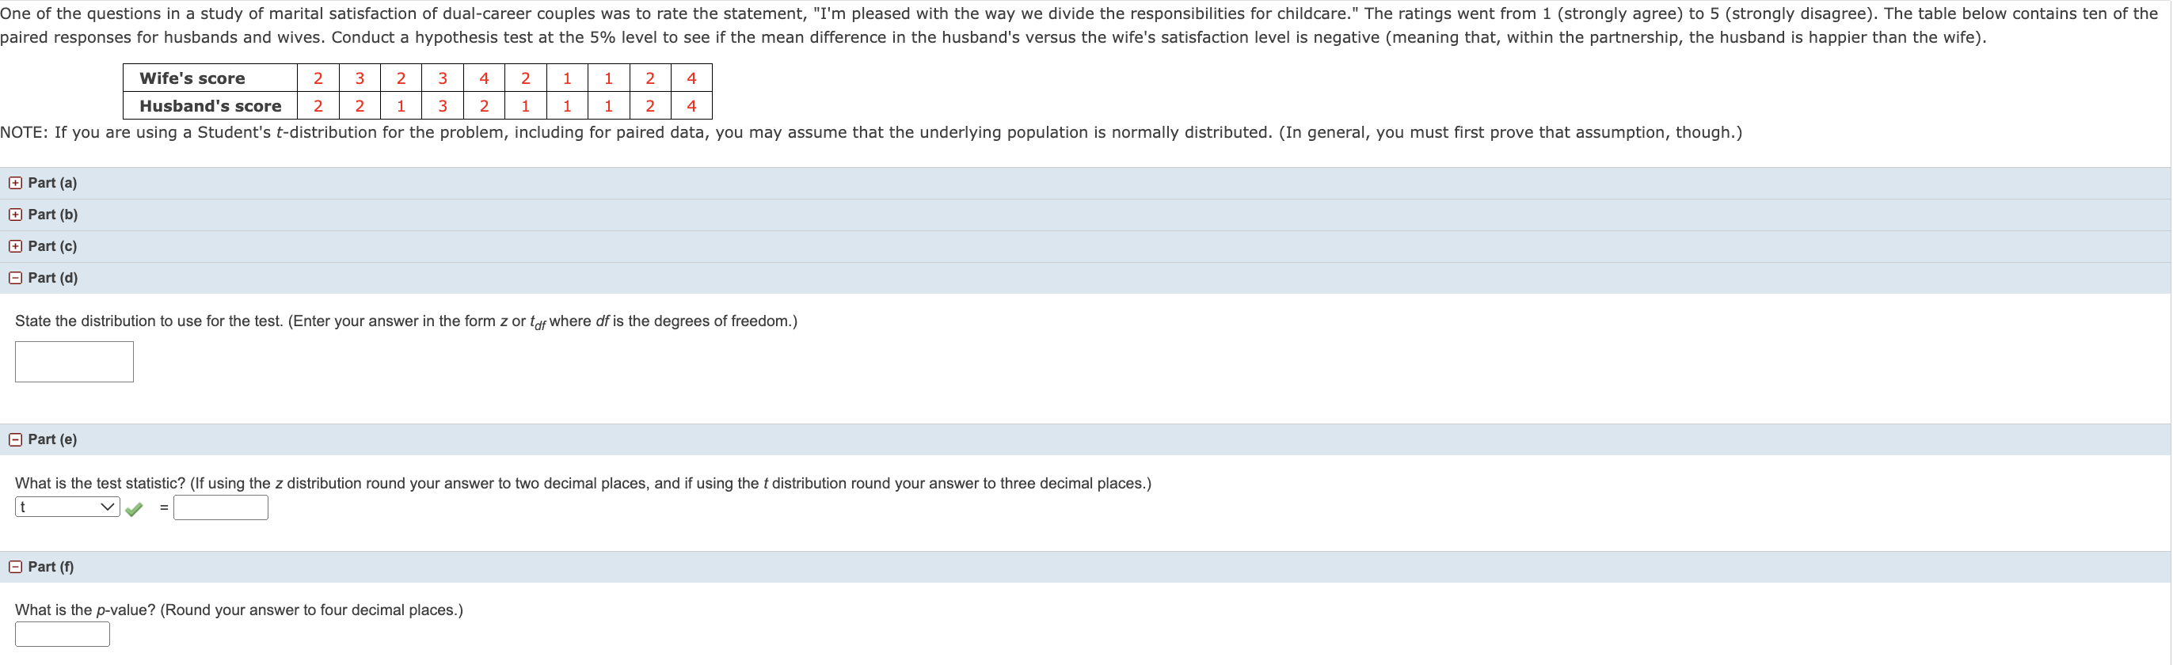Click the green checkmark in Part (e)
This screenshot has height=665, width=2173.
click(x=134, y=507)
